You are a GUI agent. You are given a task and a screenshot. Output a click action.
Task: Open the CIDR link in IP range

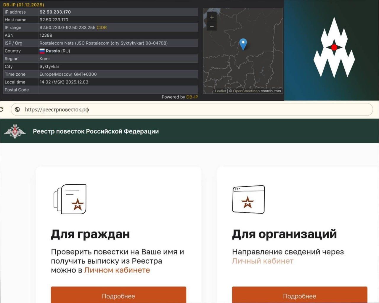102,28
